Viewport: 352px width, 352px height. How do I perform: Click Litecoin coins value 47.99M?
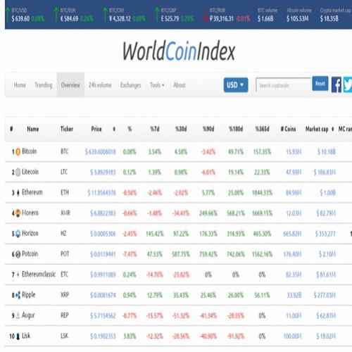[x=294, y=172]
